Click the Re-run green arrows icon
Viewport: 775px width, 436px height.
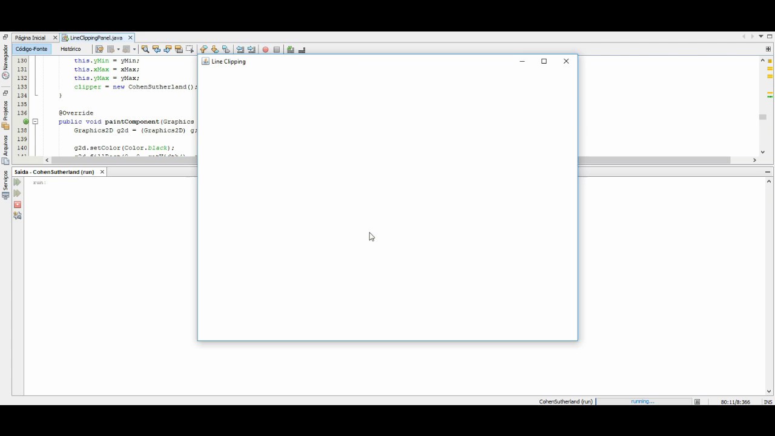pyautogui.click(x=18, y=182)
